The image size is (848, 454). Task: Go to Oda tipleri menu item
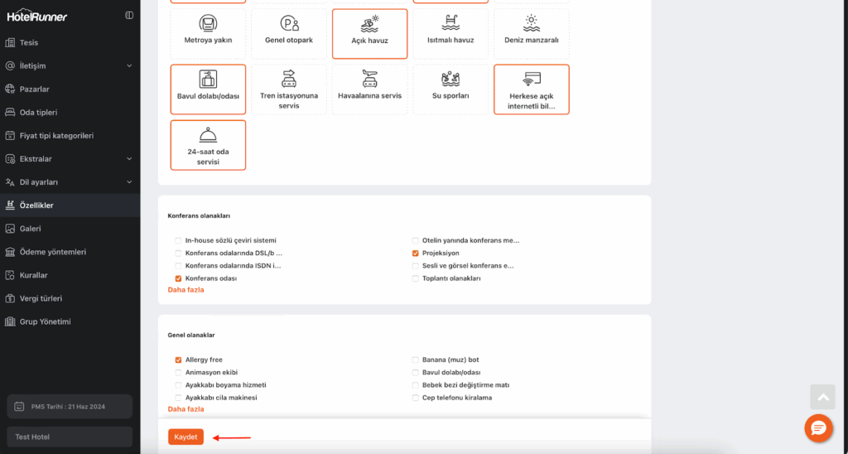[x=39, y=112]
